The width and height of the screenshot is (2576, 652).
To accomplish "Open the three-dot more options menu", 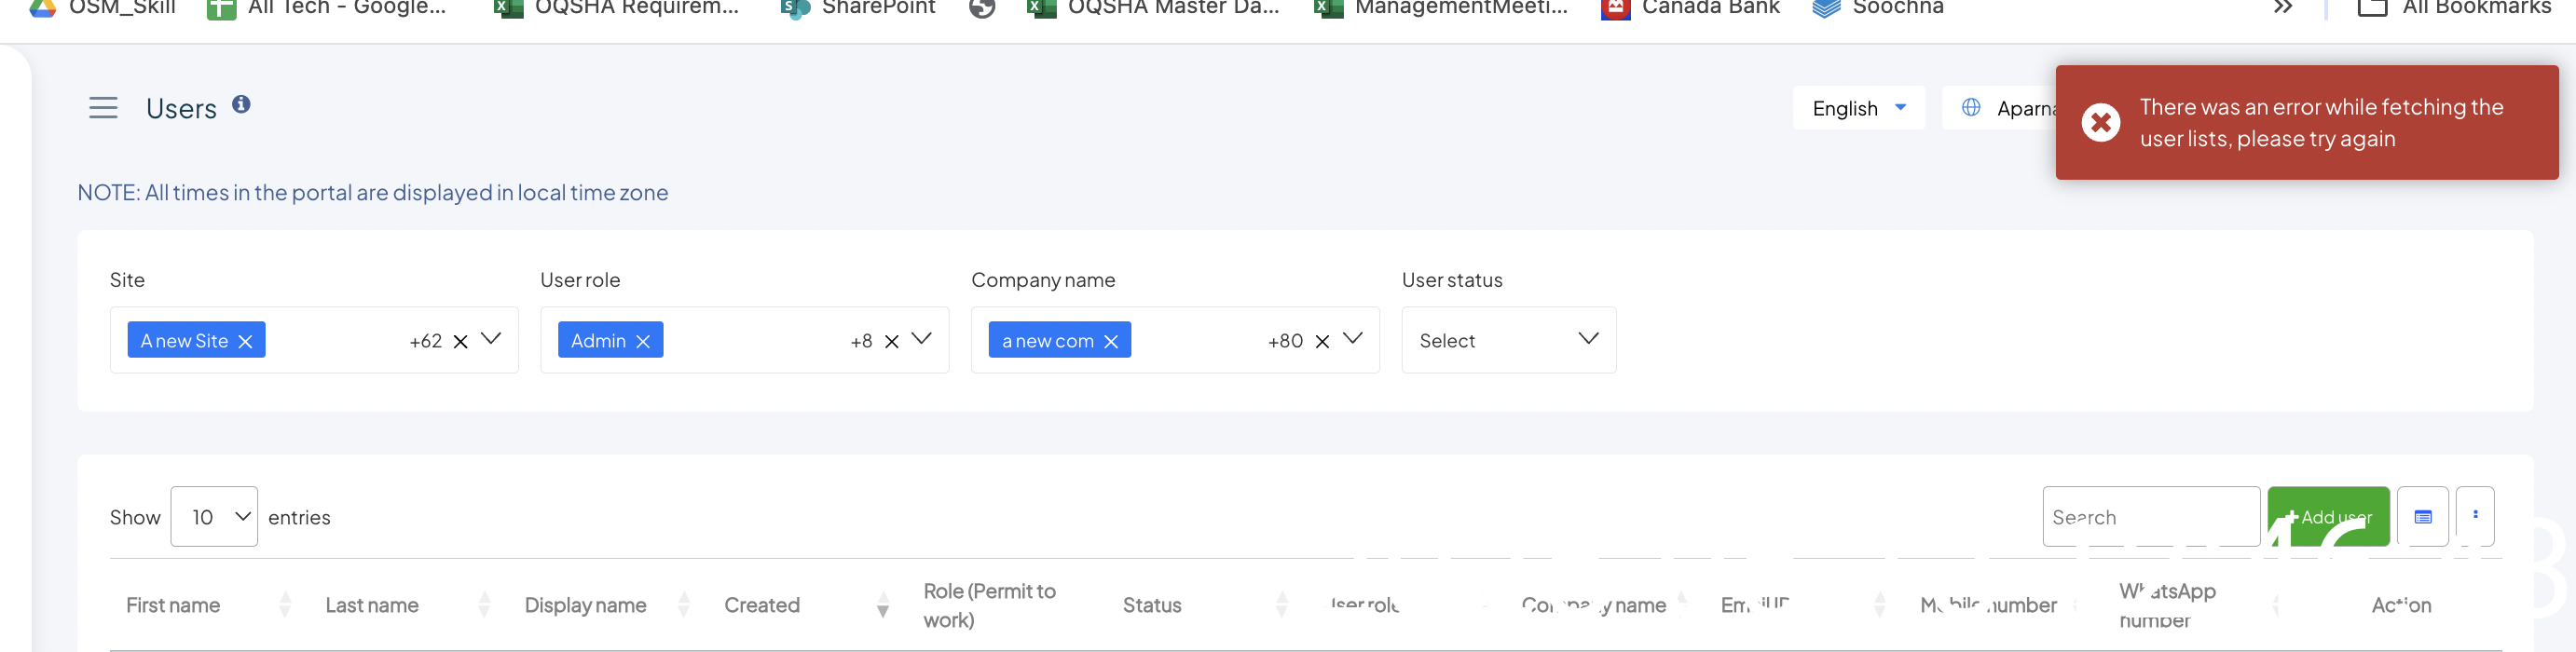I will click(x=2475, y=516).
